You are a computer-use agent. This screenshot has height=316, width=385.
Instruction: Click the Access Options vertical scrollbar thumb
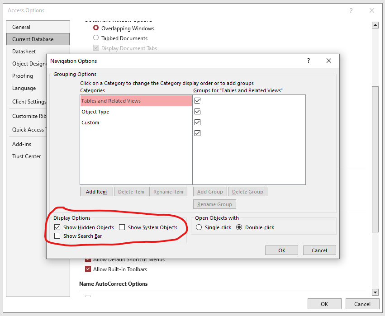coord(375,159)
